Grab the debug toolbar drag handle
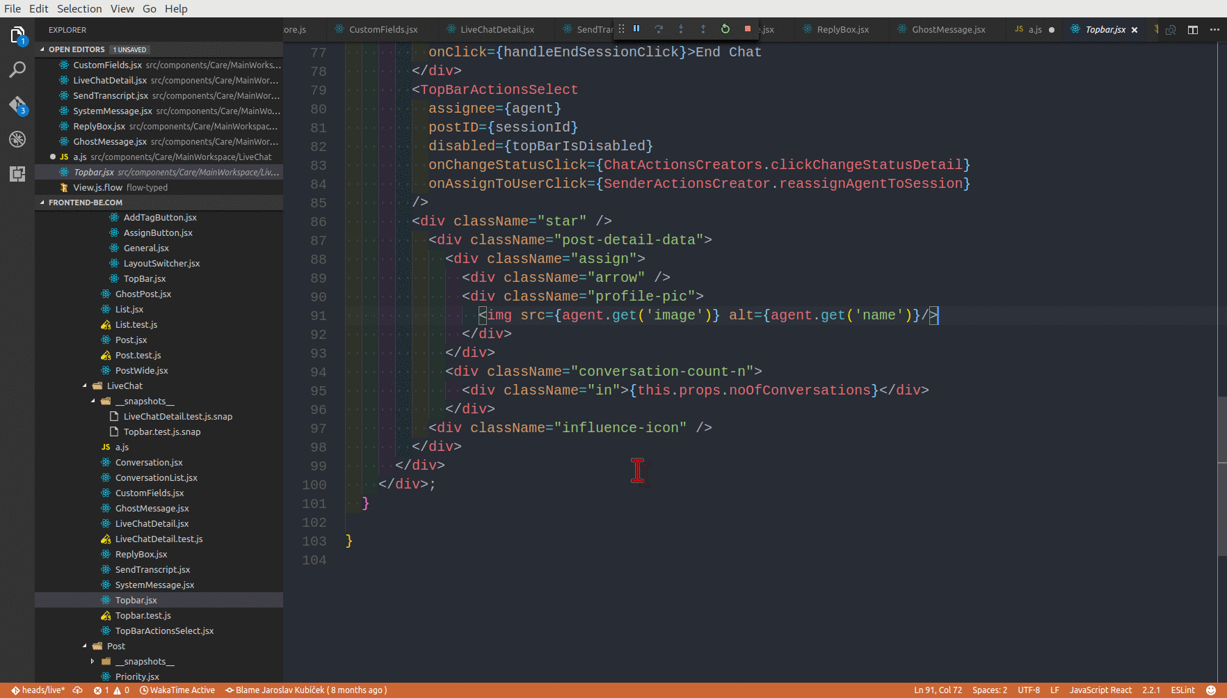This screenshot has width=1227, height=698. coord(621,29)
